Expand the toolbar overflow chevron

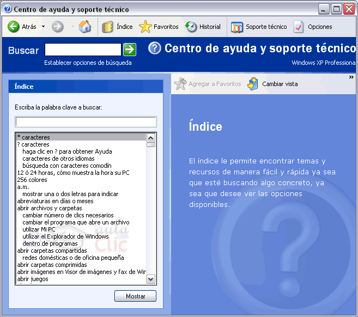coord(351,77)
